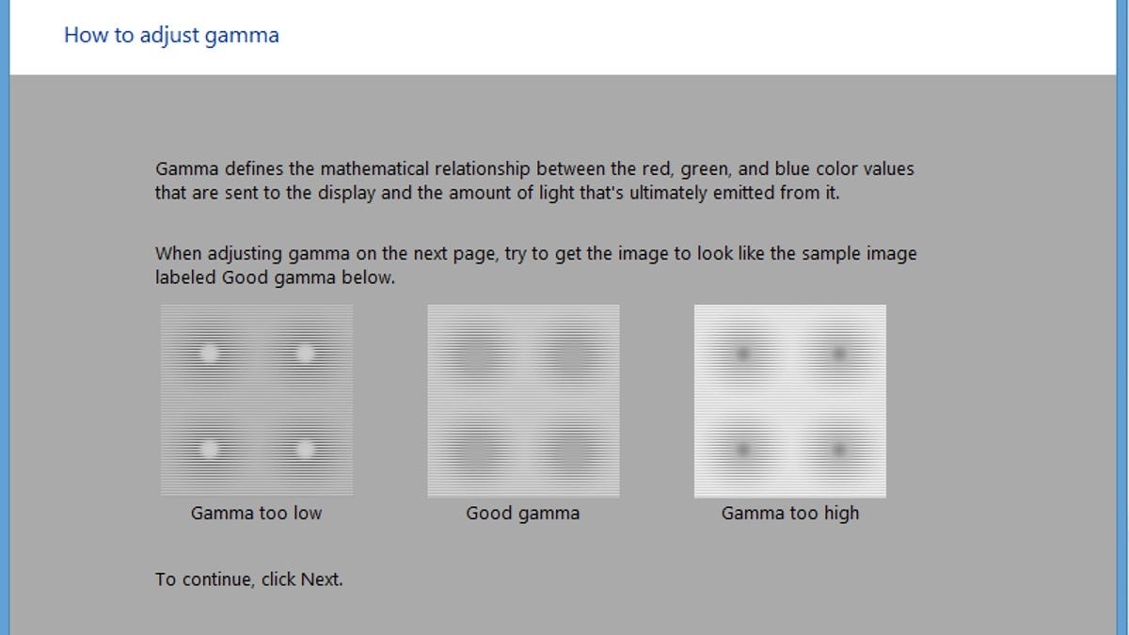This screenshot has height=635, width=1129.
Task: Click bottom-right white dot in low gamma sample
Action: [304, 449]
